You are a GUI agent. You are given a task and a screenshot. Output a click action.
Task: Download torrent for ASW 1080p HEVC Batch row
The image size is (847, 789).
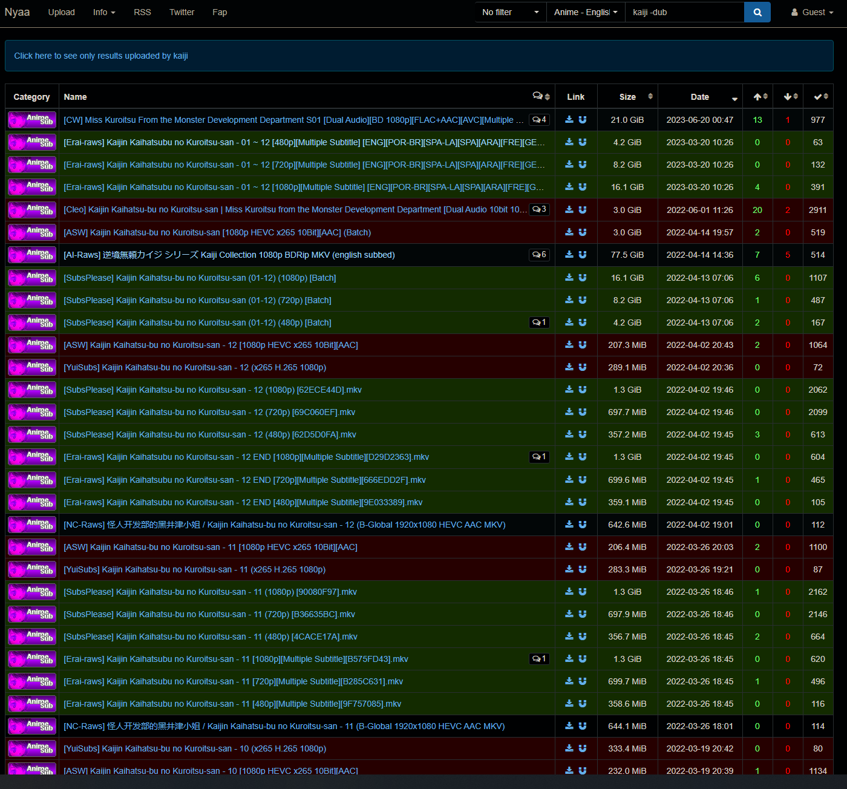[569, 232]
